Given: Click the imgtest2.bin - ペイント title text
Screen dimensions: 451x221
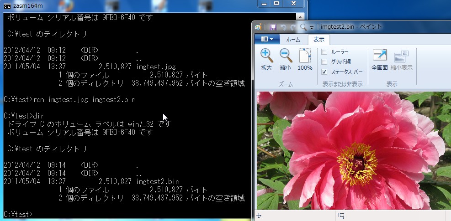Looking at the screenshot, I should [x=351, y=27].
